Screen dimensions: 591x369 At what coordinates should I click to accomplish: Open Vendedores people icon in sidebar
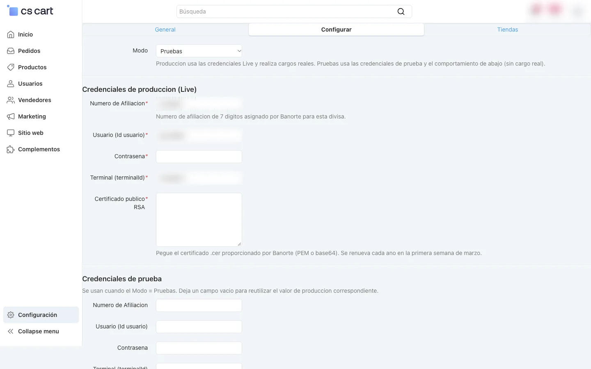point(11,100)
